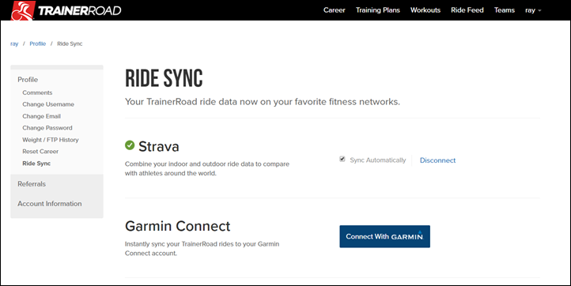The image size is (571, 286).
Task: Open Change Email in the sidebar
Action: [41, 116]
